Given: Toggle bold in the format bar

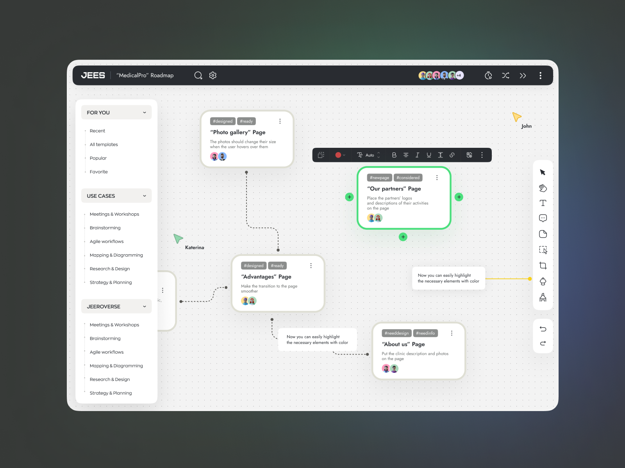Looking at the screenshot, I should [x=394, y=155].
